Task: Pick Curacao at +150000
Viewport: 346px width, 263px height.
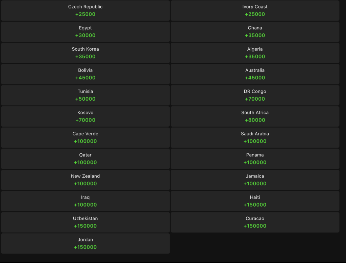Action: (255, 222)
